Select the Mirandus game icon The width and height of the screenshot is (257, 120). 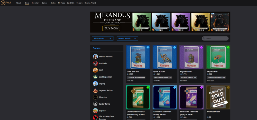click(x=95, y=97)
